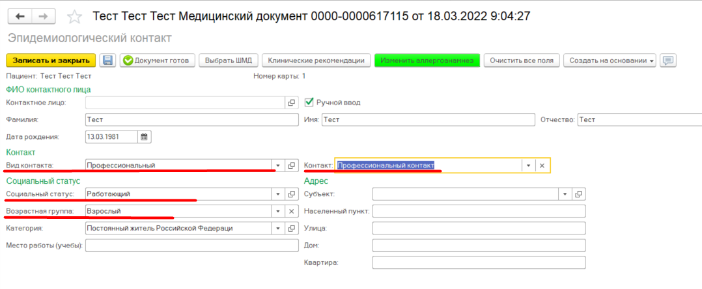Add document to favorites with star icon
The height and width of the screenshot is (289, 702).
pos(75,16)
